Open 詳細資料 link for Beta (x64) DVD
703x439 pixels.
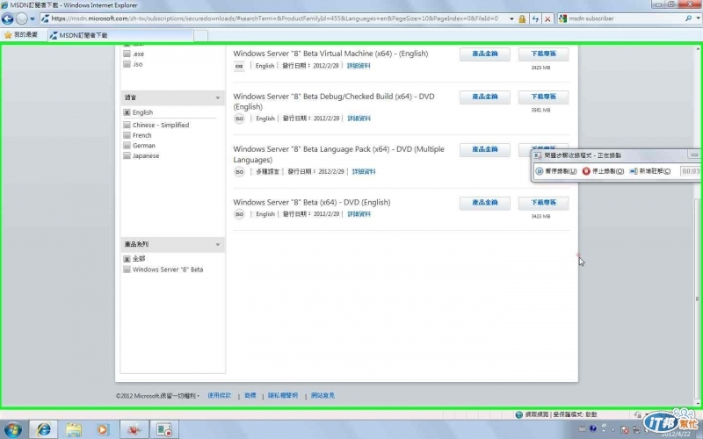(x=359, y=214)
